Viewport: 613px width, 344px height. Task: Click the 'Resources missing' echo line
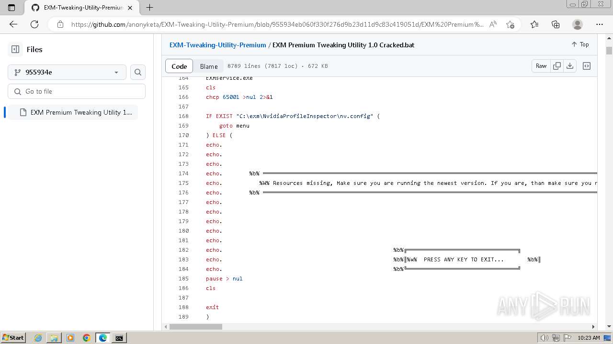[401, 183]
